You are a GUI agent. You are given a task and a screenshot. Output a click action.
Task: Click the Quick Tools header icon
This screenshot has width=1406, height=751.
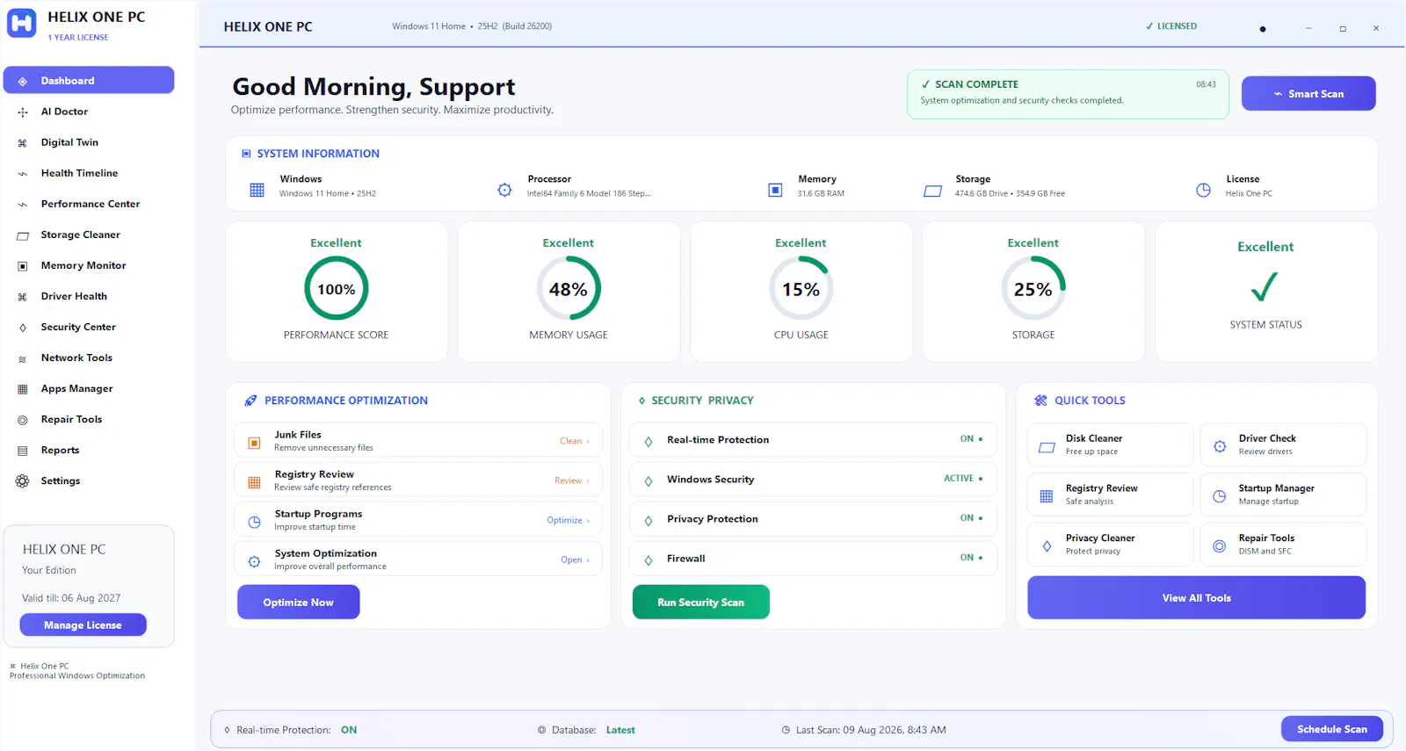[1040, 401]
